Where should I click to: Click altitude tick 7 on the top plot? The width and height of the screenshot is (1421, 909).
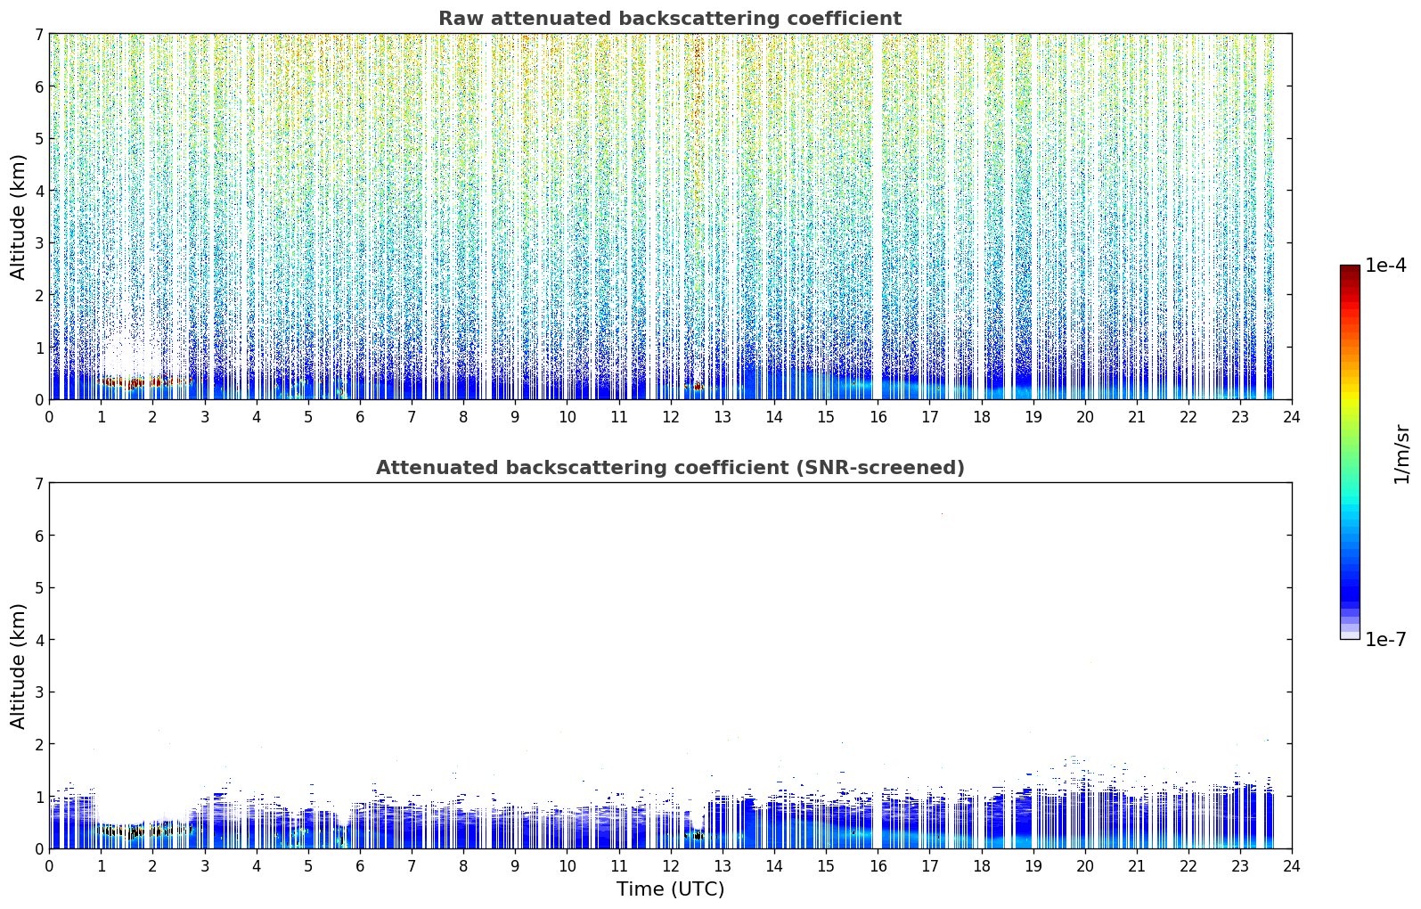click(38, 35)
